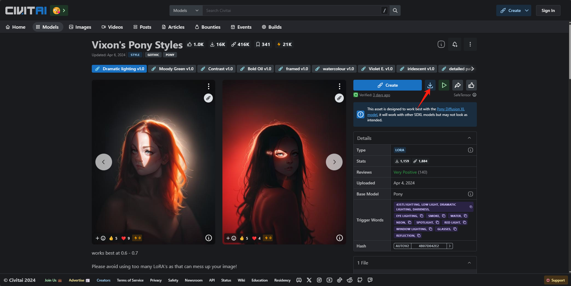571x286 pixels.
Task: Click the emoji content-filter button next to logo
Action: pos(59,10)
